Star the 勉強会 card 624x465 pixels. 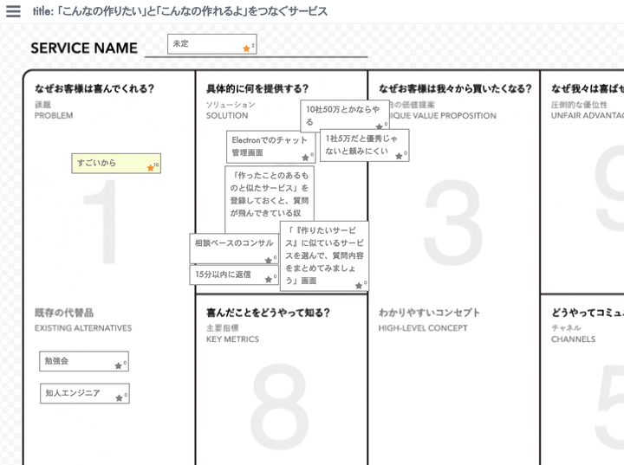pos(118,365)
